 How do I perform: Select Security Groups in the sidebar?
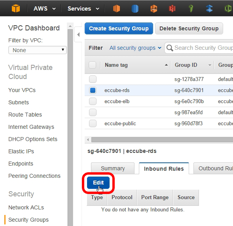(x=28, y=220)
